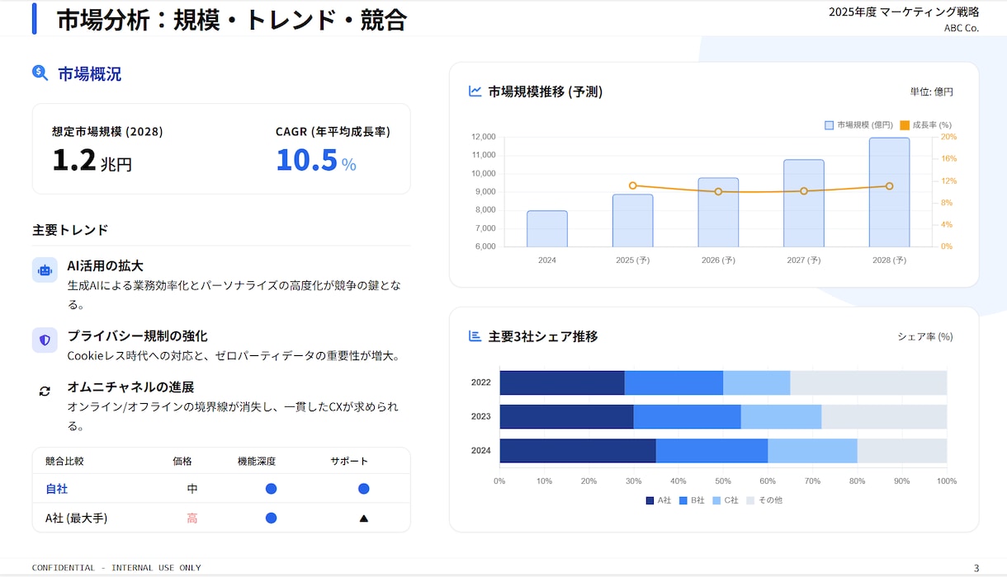Toggle the 成長率 (%) legend swatch
This screenshot has height=577, width=1007.
905,125
